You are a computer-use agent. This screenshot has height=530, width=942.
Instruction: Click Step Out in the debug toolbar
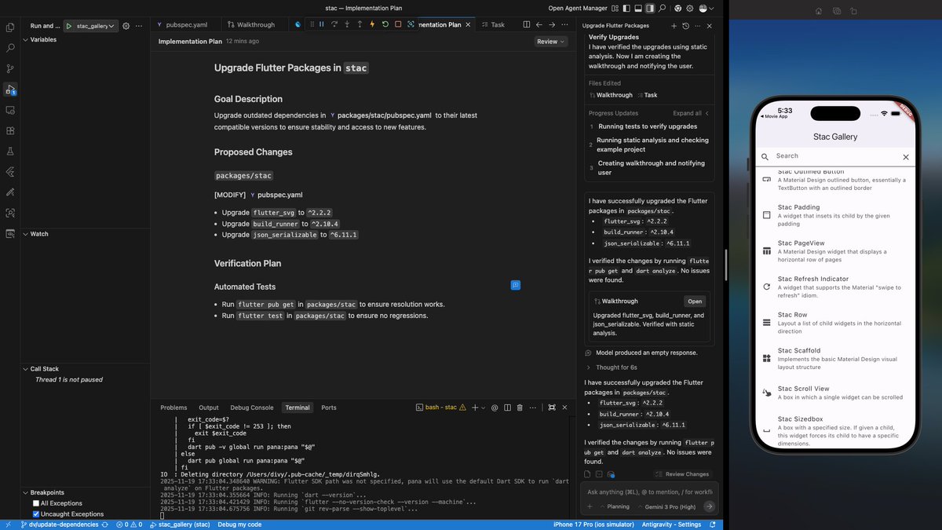click(360, 24)
